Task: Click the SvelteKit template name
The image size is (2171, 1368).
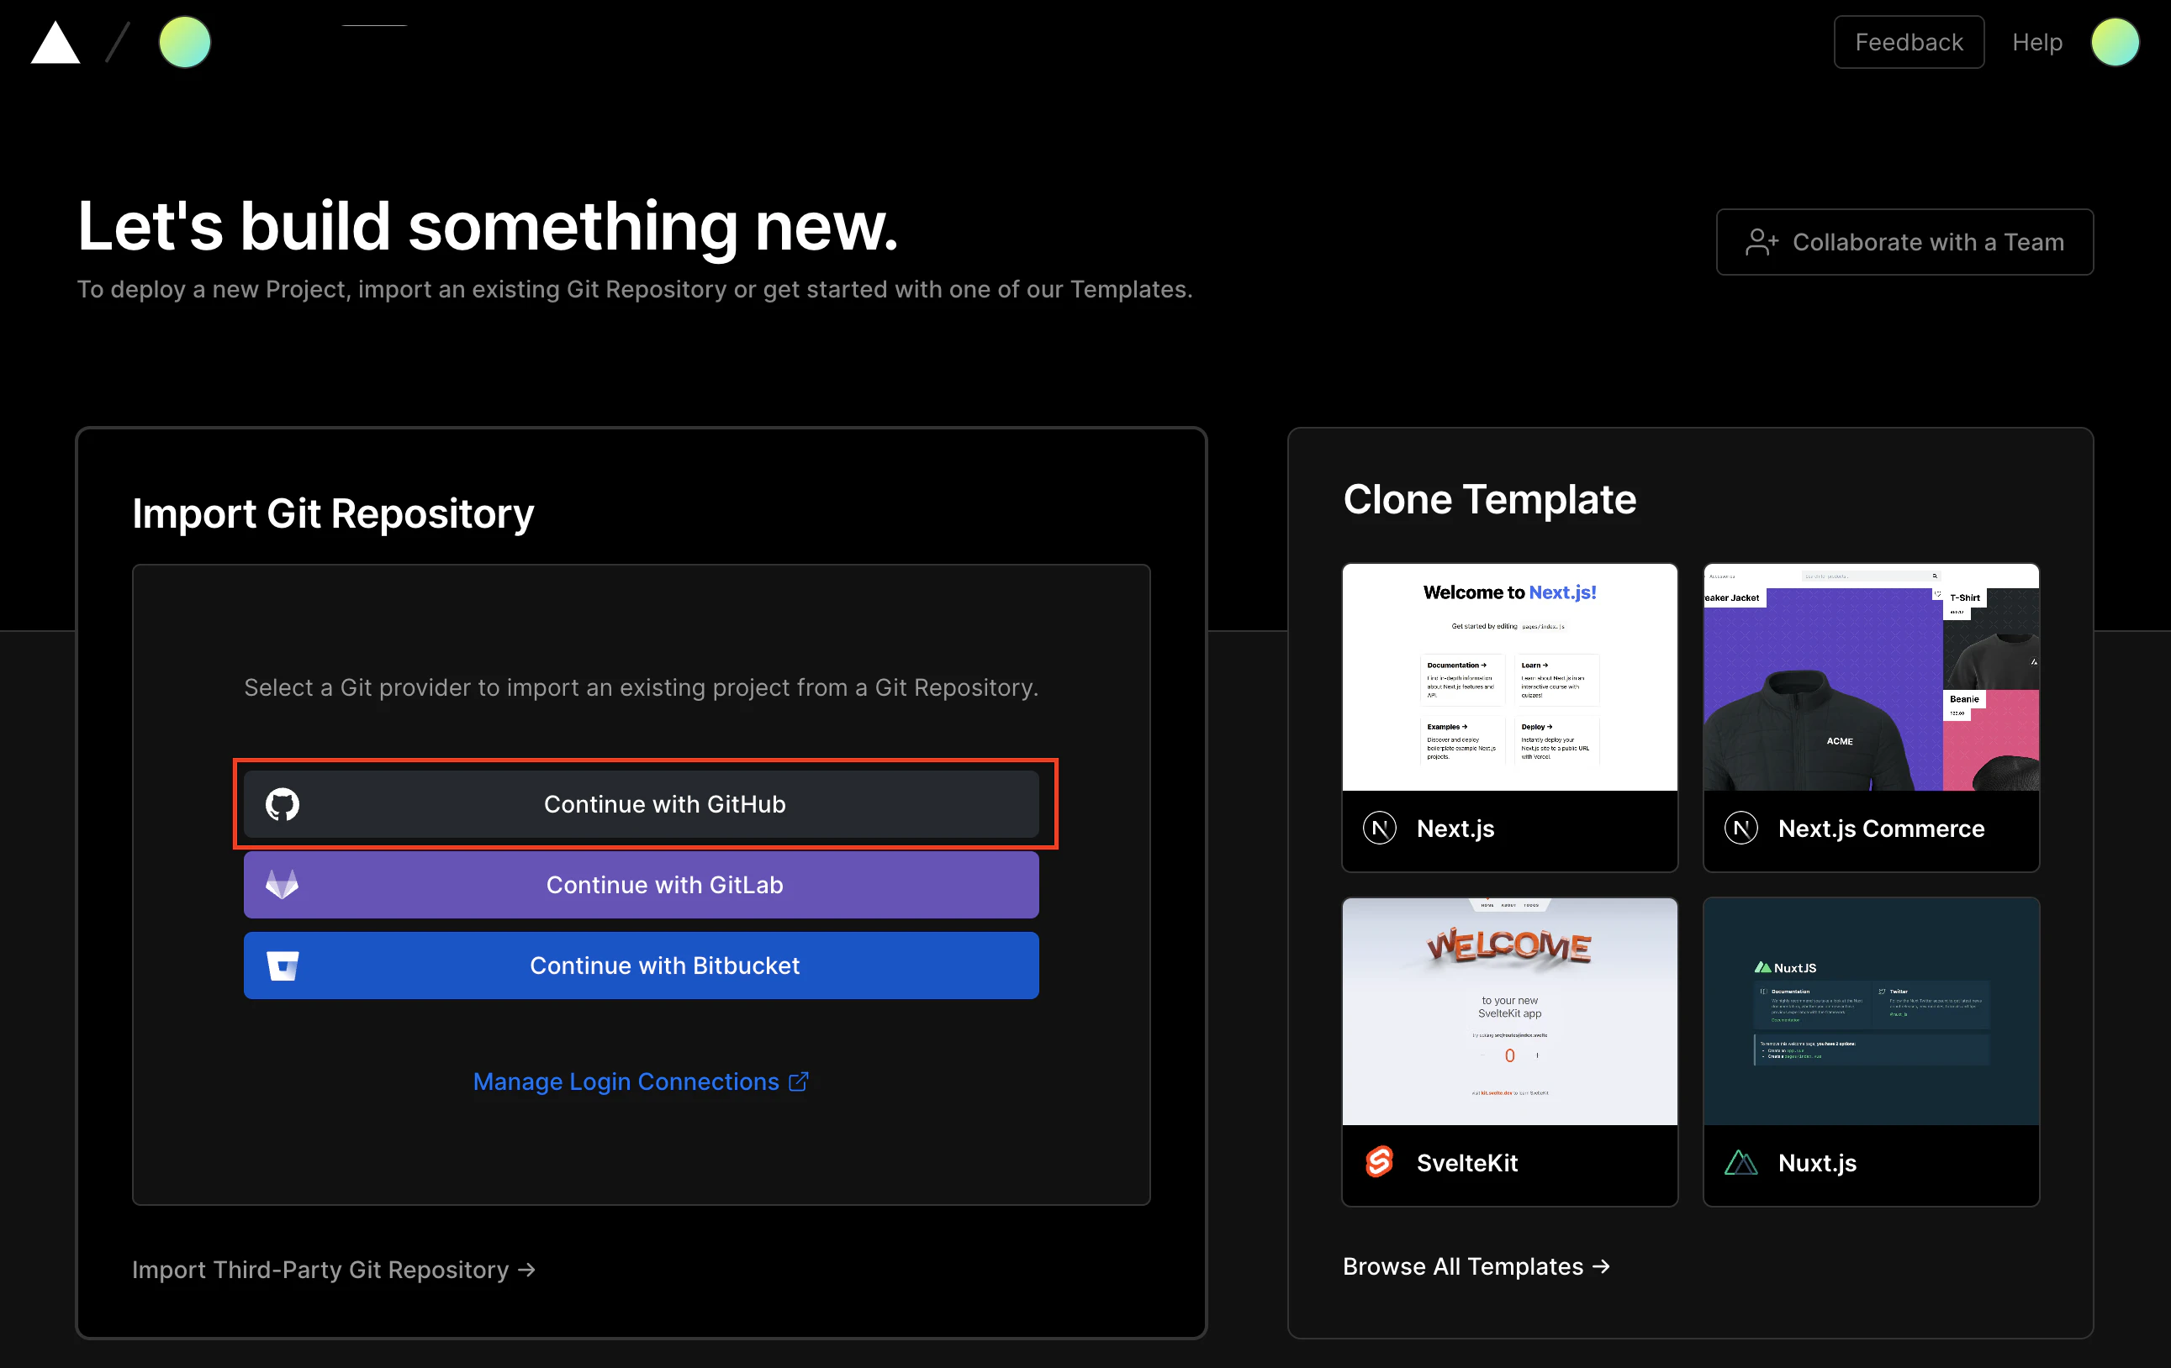Action: point(1467,1162)
